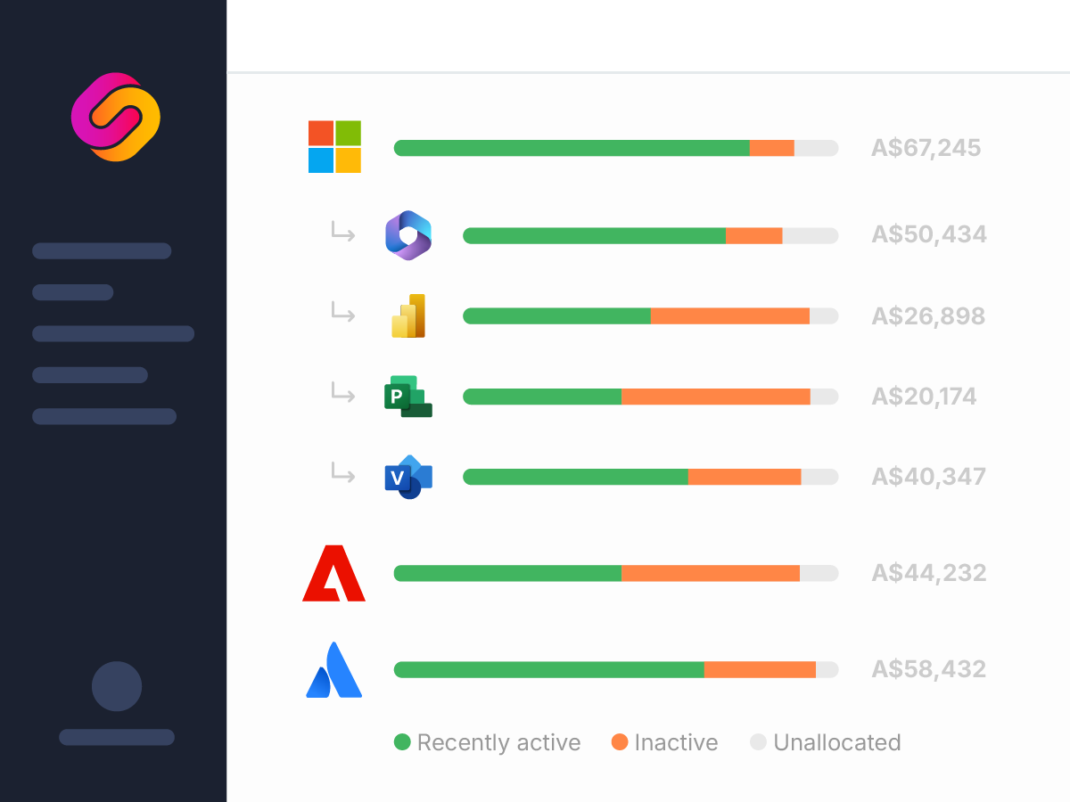1070x802 pixels.
Task: Click the Power BI icon
Action: click(408, 316)
